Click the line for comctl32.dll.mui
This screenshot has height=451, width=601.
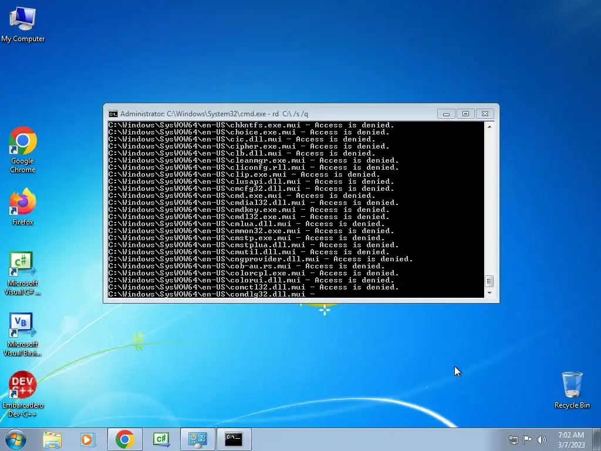254,287
